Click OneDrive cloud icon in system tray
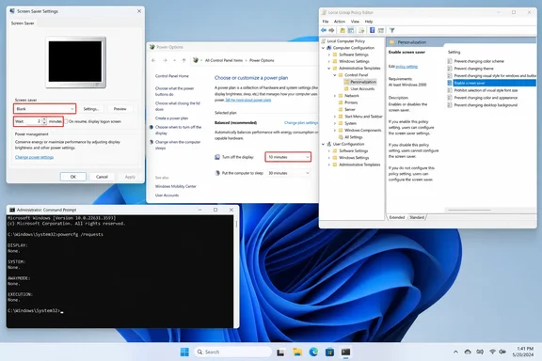 [x=468, y=352]
